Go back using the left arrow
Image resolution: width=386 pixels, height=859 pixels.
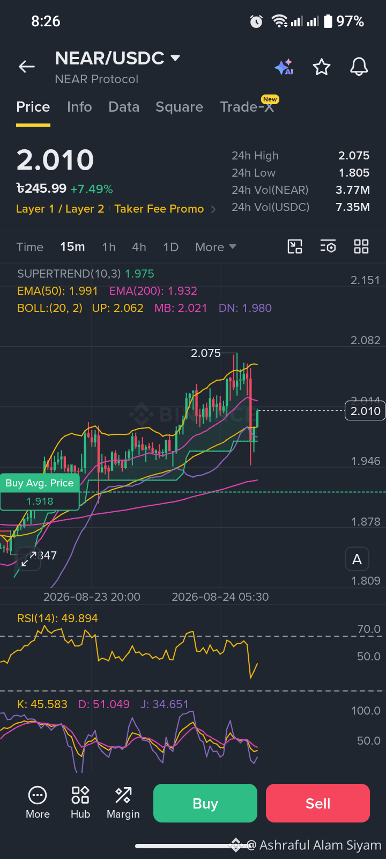pos(27,67)
